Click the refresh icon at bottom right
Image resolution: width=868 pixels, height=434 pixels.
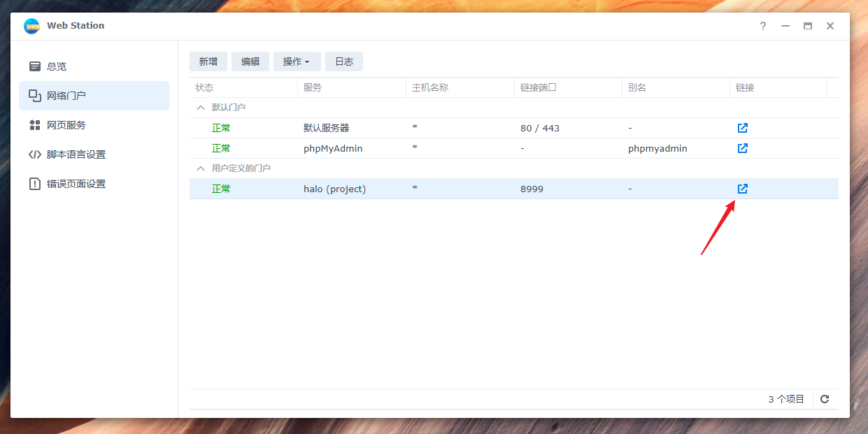(825, 399)
